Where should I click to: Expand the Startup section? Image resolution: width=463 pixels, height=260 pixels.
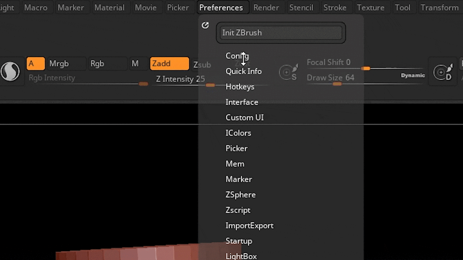pyautogui.click(x=239, y=241)
